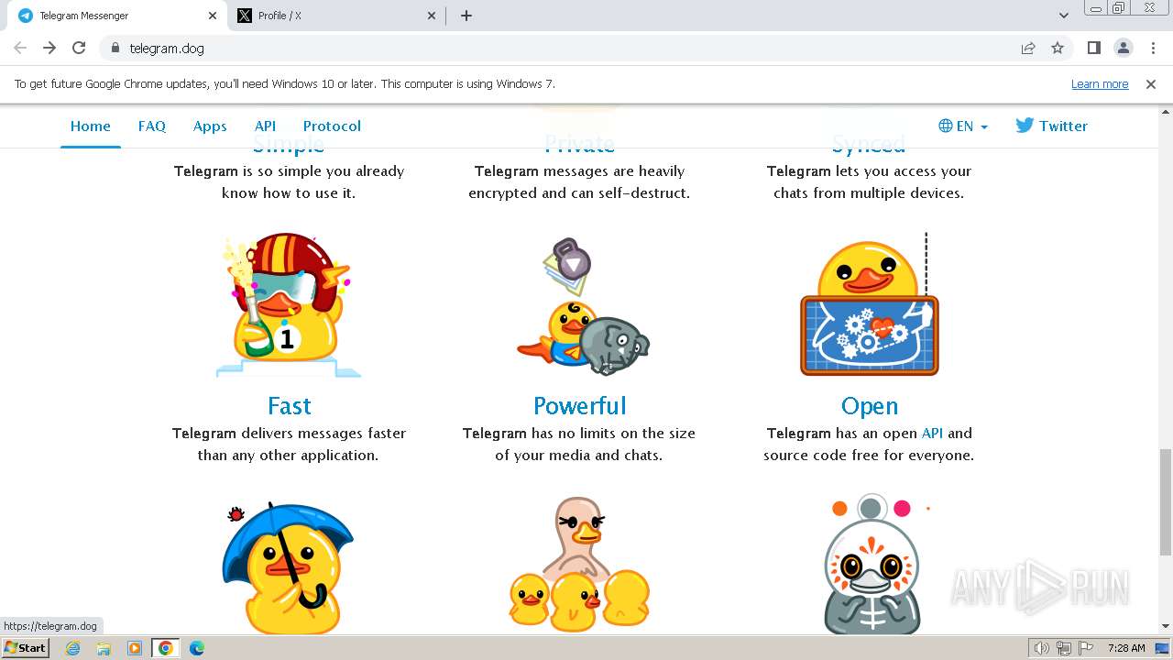Bookmark this tab with the star icon

pos(1058,48)
